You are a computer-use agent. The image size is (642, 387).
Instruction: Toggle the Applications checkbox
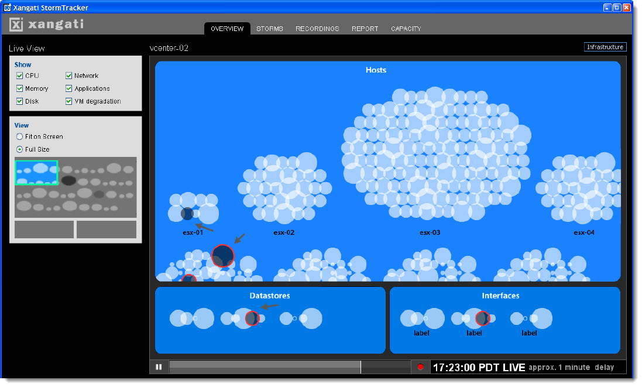pyautogui.click(x=69, y=88)
